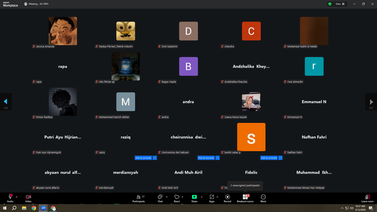This screenshot has height=212, width=377.
Task: Open more options beside choirunnisa's Ask to unmute
Action: coord(217,158)
